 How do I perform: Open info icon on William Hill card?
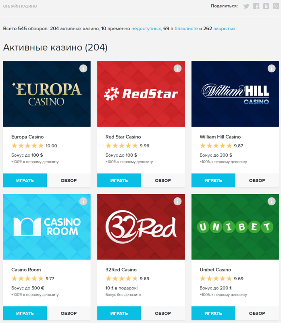pos(272,68)
